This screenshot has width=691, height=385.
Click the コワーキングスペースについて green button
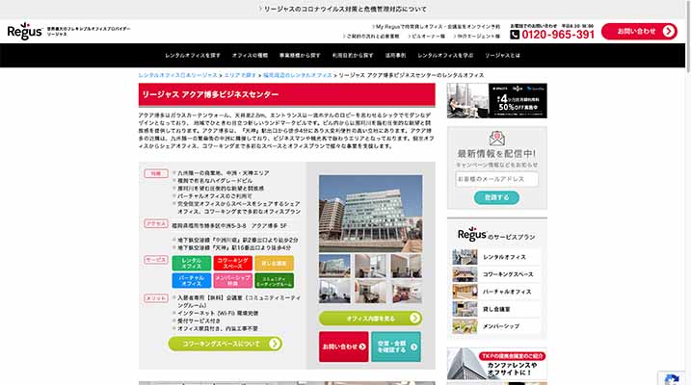coord(226,344)
